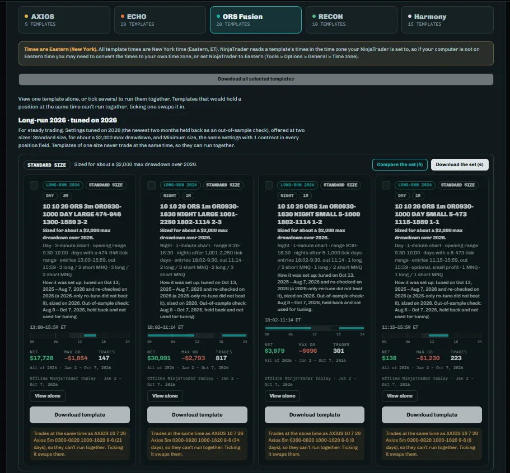The image size is (510, 473).
Task: Click max drawdown -$696
Action: pyautogui.click(x=308, y=351)
